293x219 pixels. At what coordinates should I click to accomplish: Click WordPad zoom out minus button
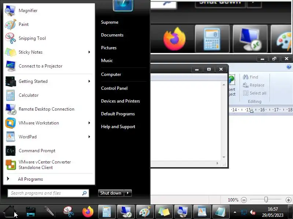click(x=244, y=200)
